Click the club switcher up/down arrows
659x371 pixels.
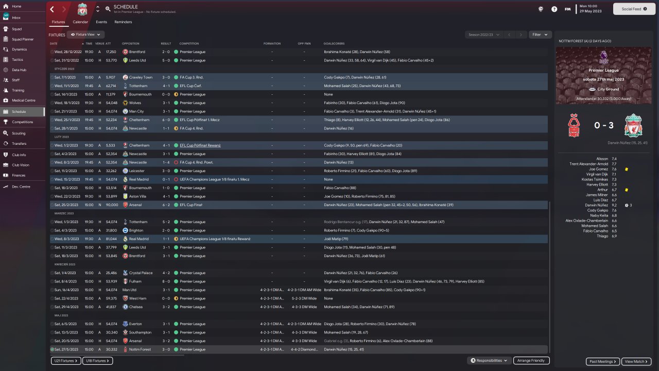click(x=98, y=9)
